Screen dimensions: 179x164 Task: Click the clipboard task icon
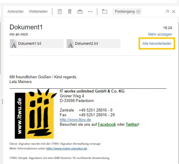click(60, 12)
